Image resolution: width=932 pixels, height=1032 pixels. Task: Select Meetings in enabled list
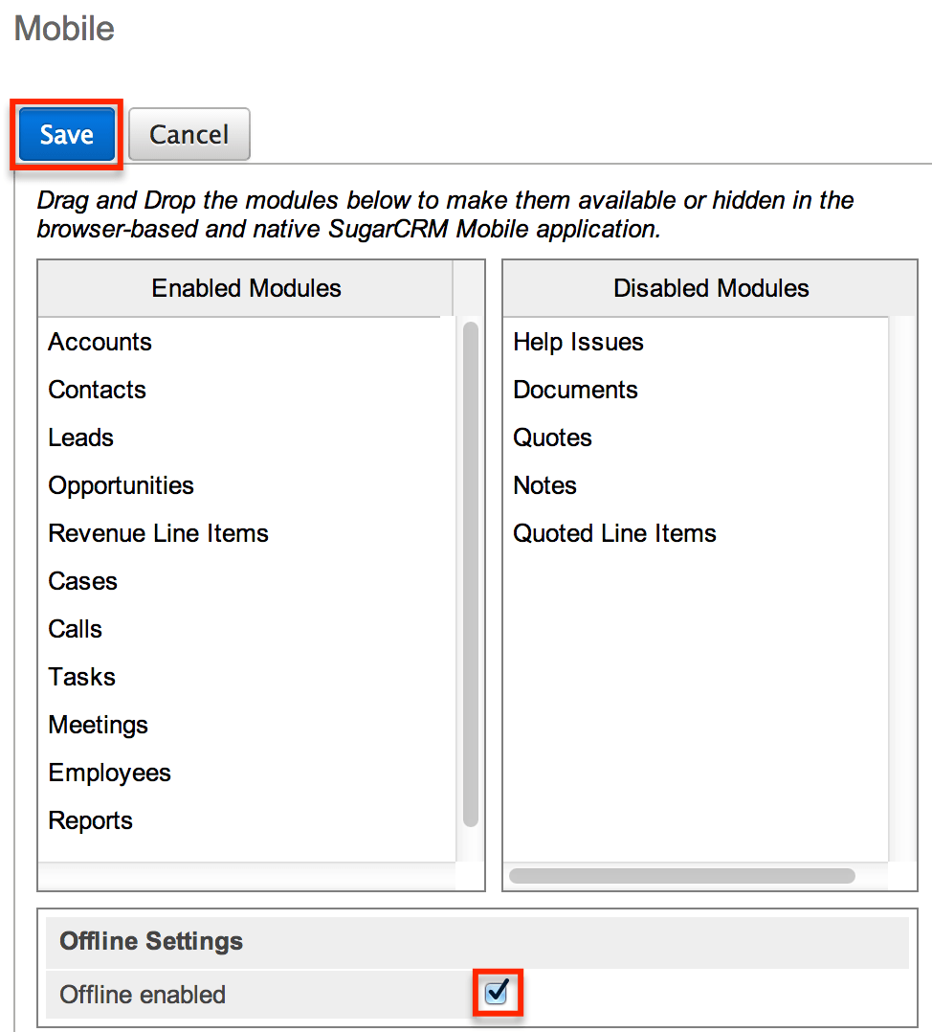click(x=99, y=725)
